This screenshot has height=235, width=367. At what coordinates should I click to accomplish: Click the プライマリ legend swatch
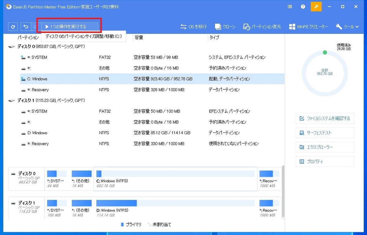pos(122,225)
